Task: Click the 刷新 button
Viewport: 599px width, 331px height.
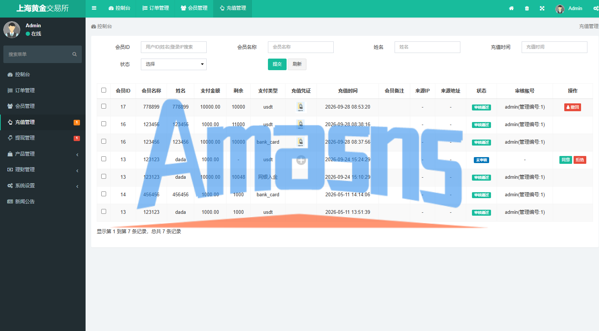Action: pyautogui.click(x=297, y=64)
